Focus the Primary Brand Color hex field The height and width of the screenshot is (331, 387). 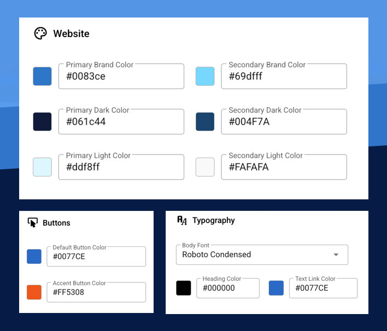(121, 76)
